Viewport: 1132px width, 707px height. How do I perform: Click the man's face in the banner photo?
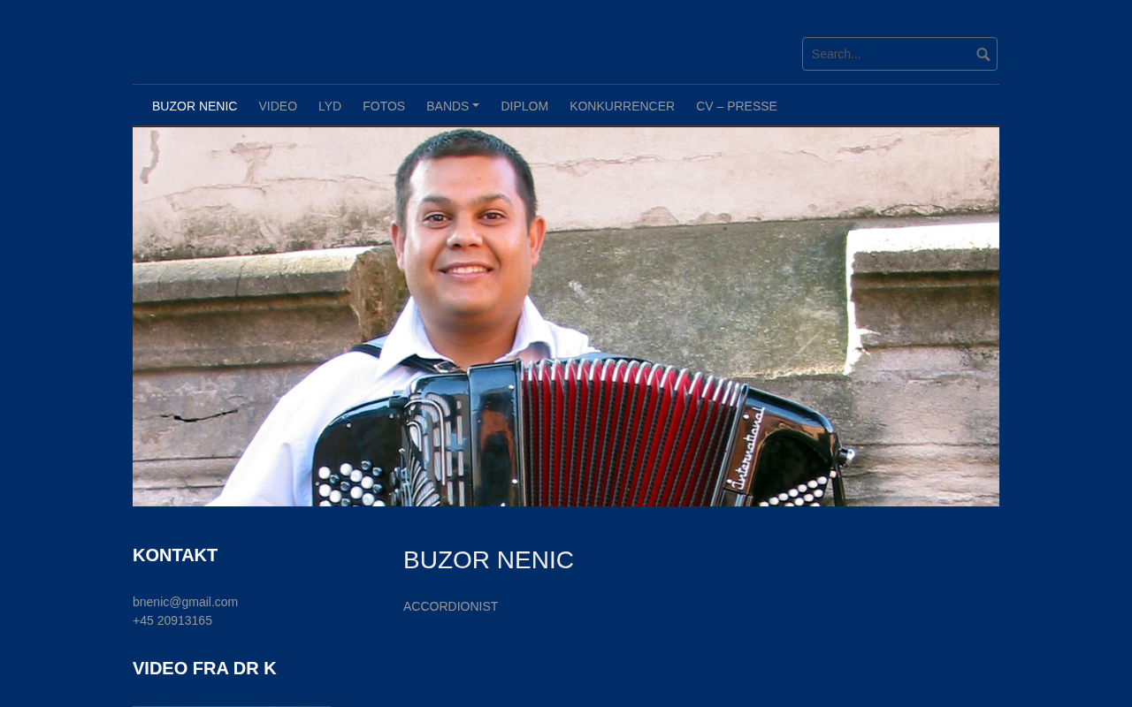click(x=466, y=232)
